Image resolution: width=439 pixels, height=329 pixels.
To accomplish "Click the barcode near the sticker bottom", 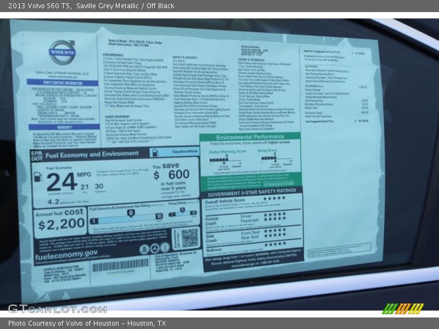I will tap(120, 265).
